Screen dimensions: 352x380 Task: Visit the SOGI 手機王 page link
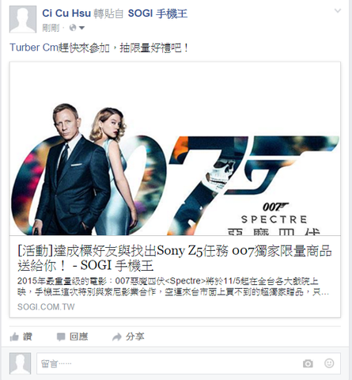(x=157, y=13)
